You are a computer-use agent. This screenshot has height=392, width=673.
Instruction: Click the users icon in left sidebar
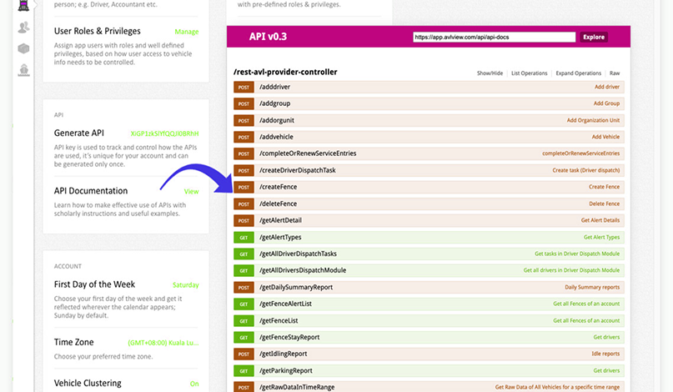23,28
